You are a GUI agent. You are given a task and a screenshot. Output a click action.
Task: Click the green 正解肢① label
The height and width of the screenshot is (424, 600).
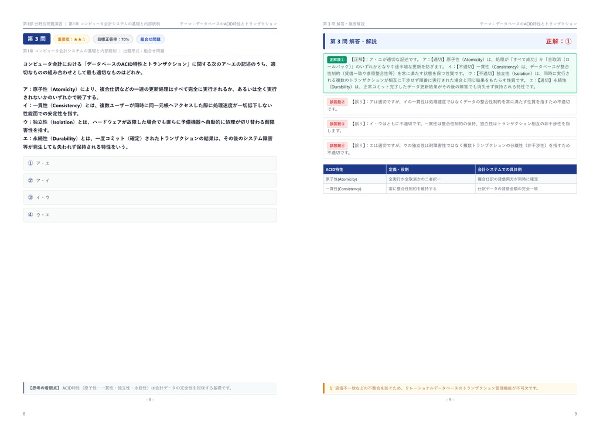coord(337,60)
